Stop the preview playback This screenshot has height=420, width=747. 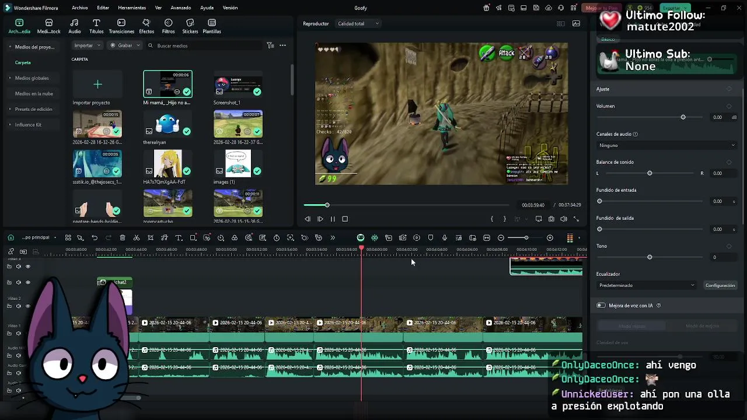point(345,219)
